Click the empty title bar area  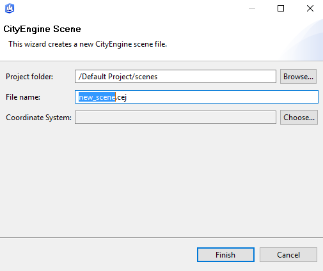(x=128, y=8)
